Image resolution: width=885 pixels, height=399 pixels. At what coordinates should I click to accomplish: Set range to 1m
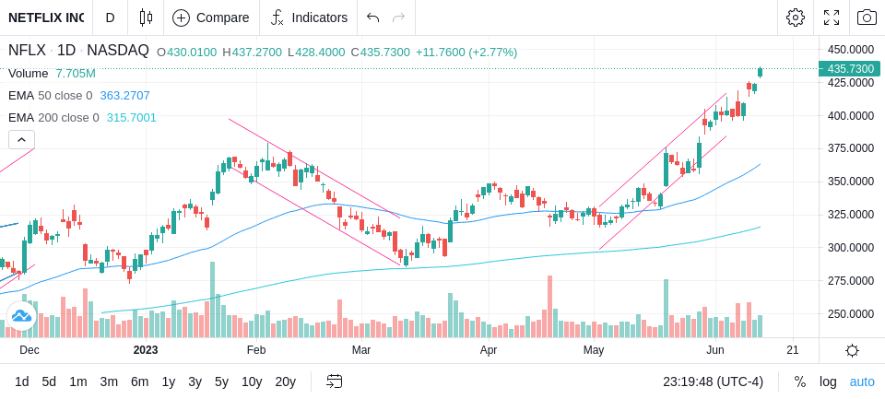77,381
